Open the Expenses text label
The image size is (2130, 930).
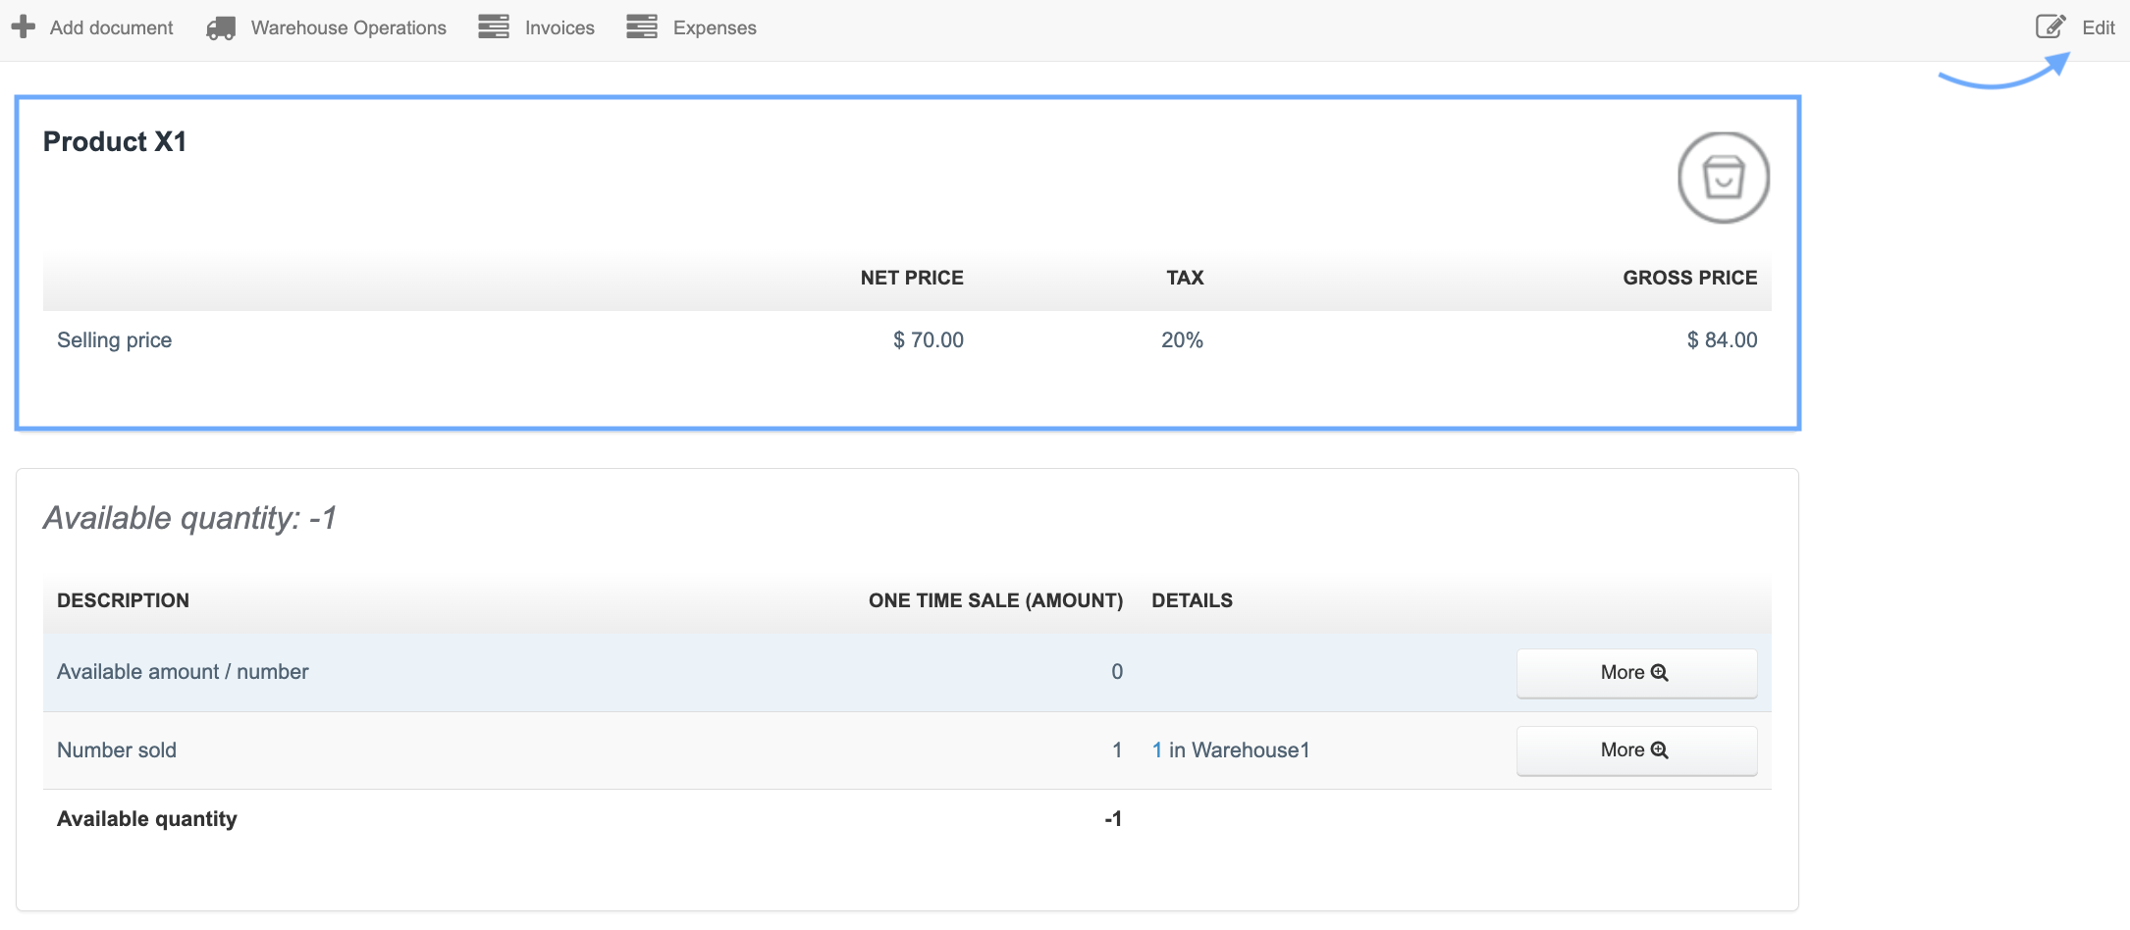point(715,27)
